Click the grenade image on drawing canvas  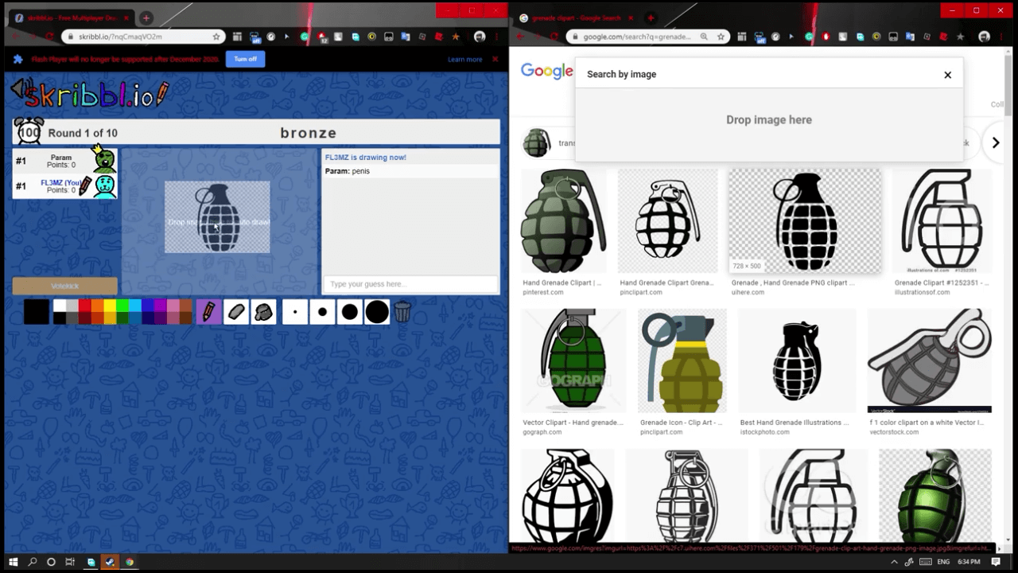[x=217, y=217]
